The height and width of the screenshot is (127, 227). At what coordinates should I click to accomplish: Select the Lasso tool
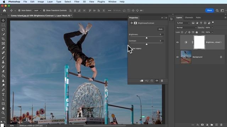click(3, 30)
